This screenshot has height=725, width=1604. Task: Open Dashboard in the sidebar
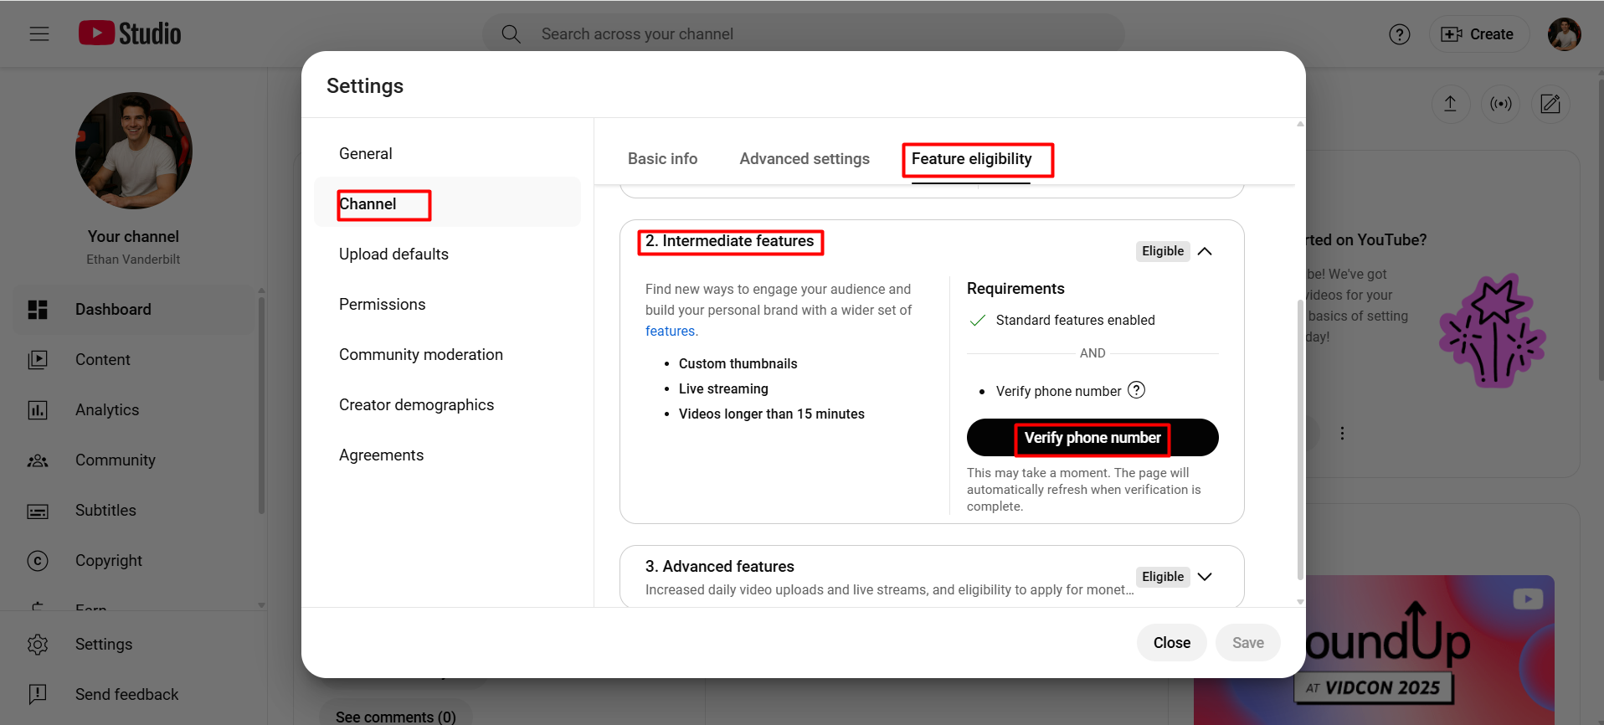134,310
